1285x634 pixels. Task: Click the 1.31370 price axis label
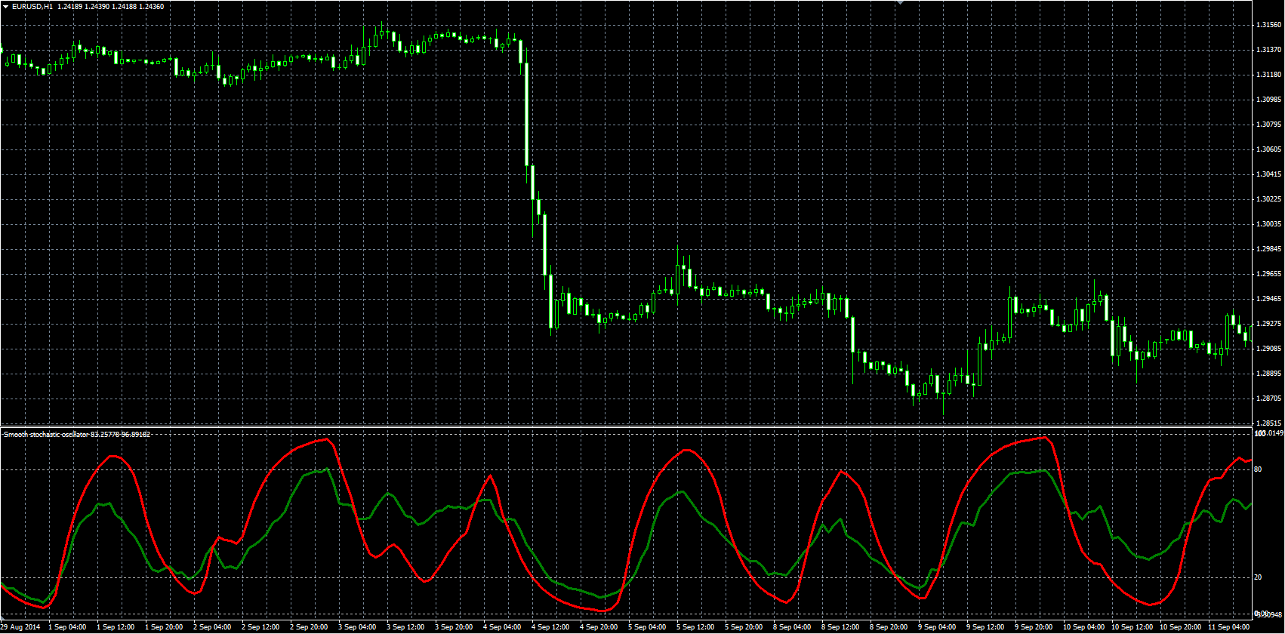click(1268, 50)
